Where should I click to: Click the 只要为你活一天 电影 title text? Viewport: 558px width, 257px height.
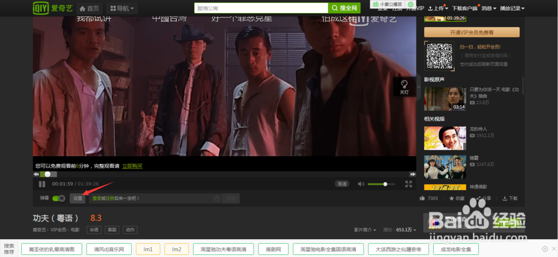click(x=494, y=93)
